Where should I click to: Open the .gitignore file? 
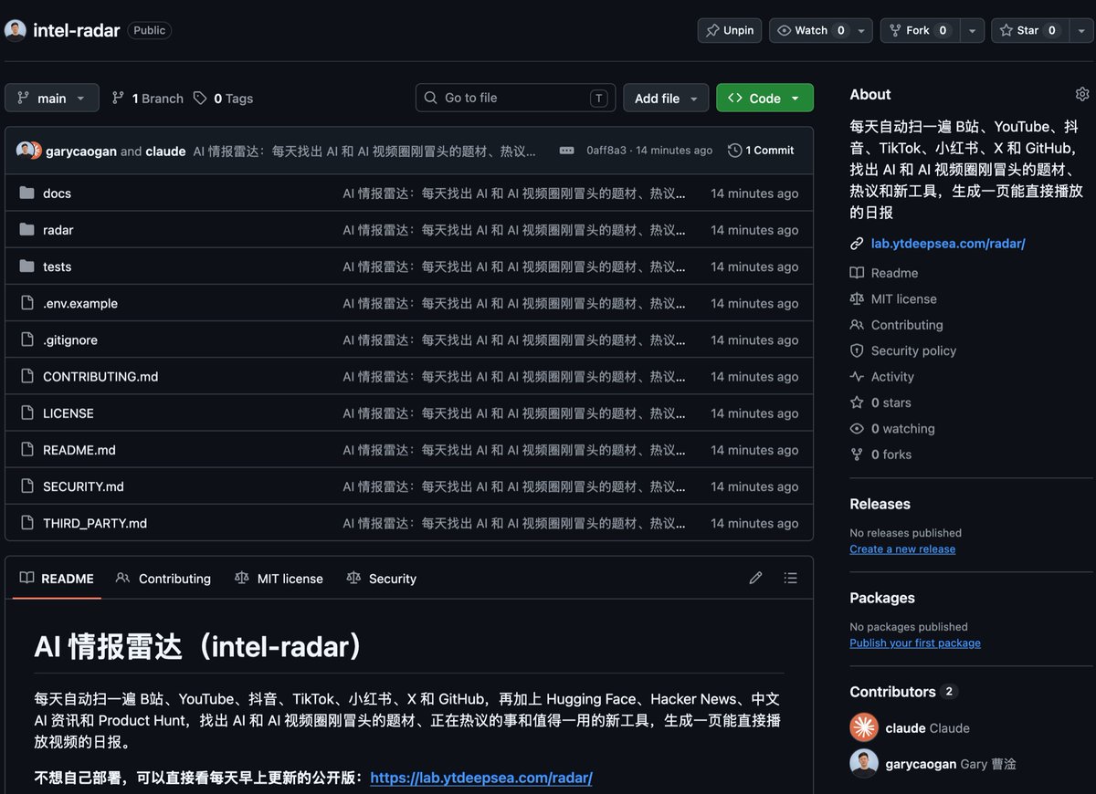70,340
